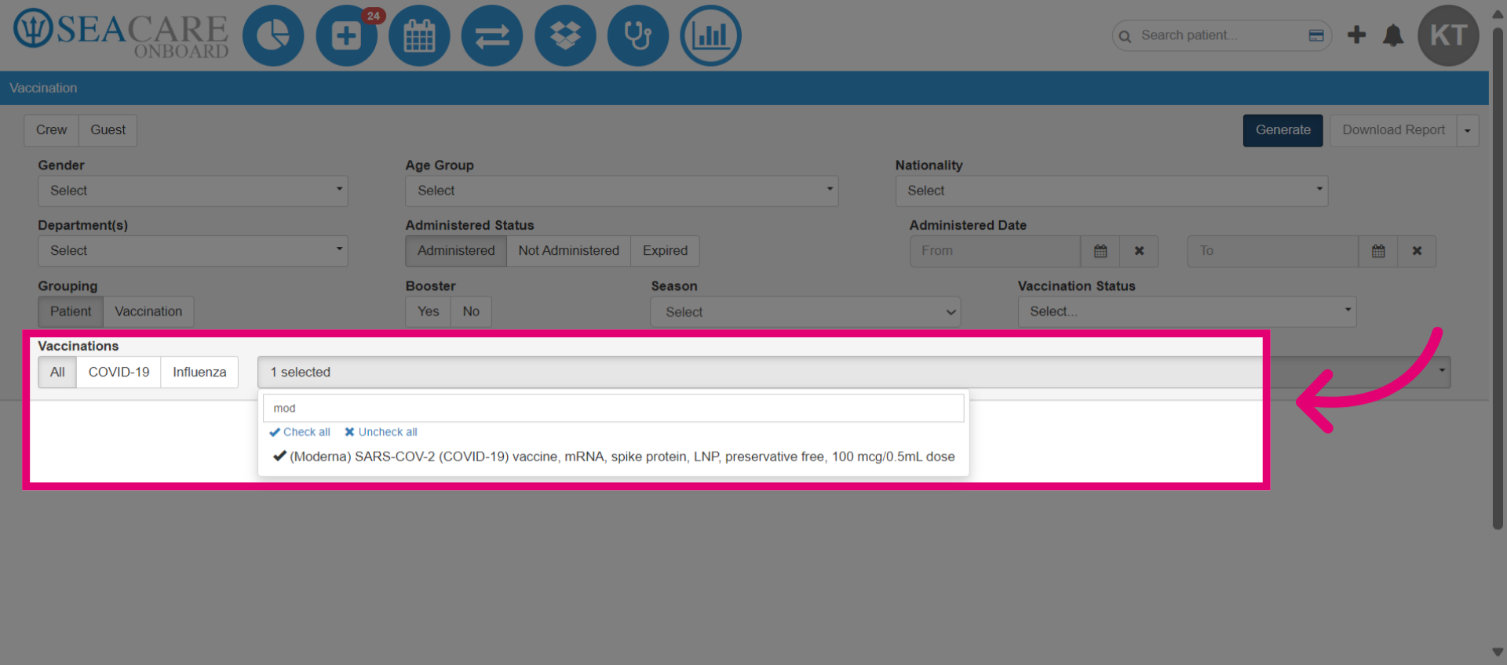The image size is (1507, 665).
Task: Open the transfer arrows icon
Action: pos(492,36)
